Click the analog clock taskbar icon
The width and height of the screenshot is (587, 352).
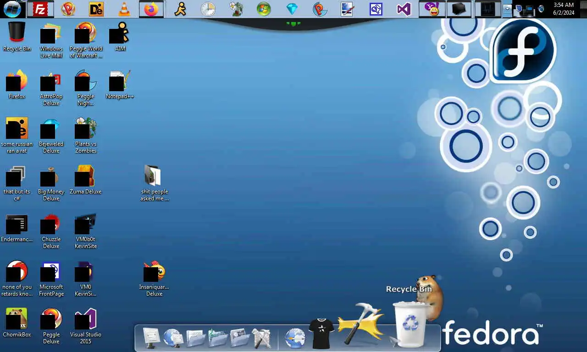click(x=208, y=9)
